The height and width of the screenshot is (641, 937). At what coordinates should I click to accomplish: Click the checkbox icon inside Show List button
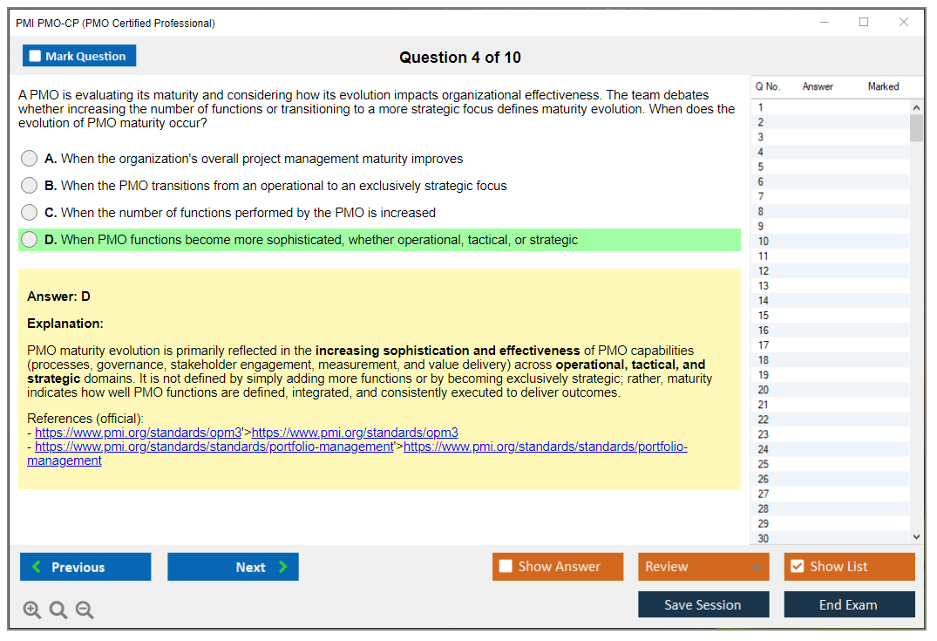tap(797, 567)
